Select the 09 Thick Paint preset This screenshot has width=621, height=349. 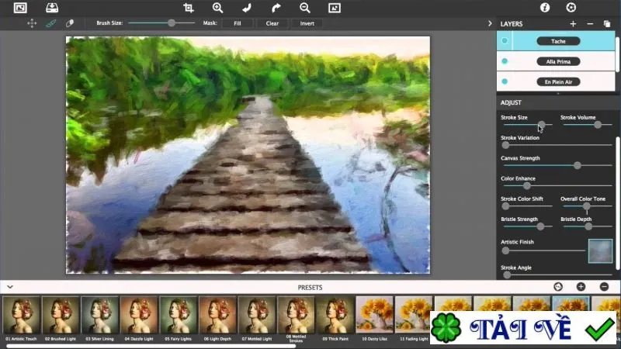click(x=335, y=319)
